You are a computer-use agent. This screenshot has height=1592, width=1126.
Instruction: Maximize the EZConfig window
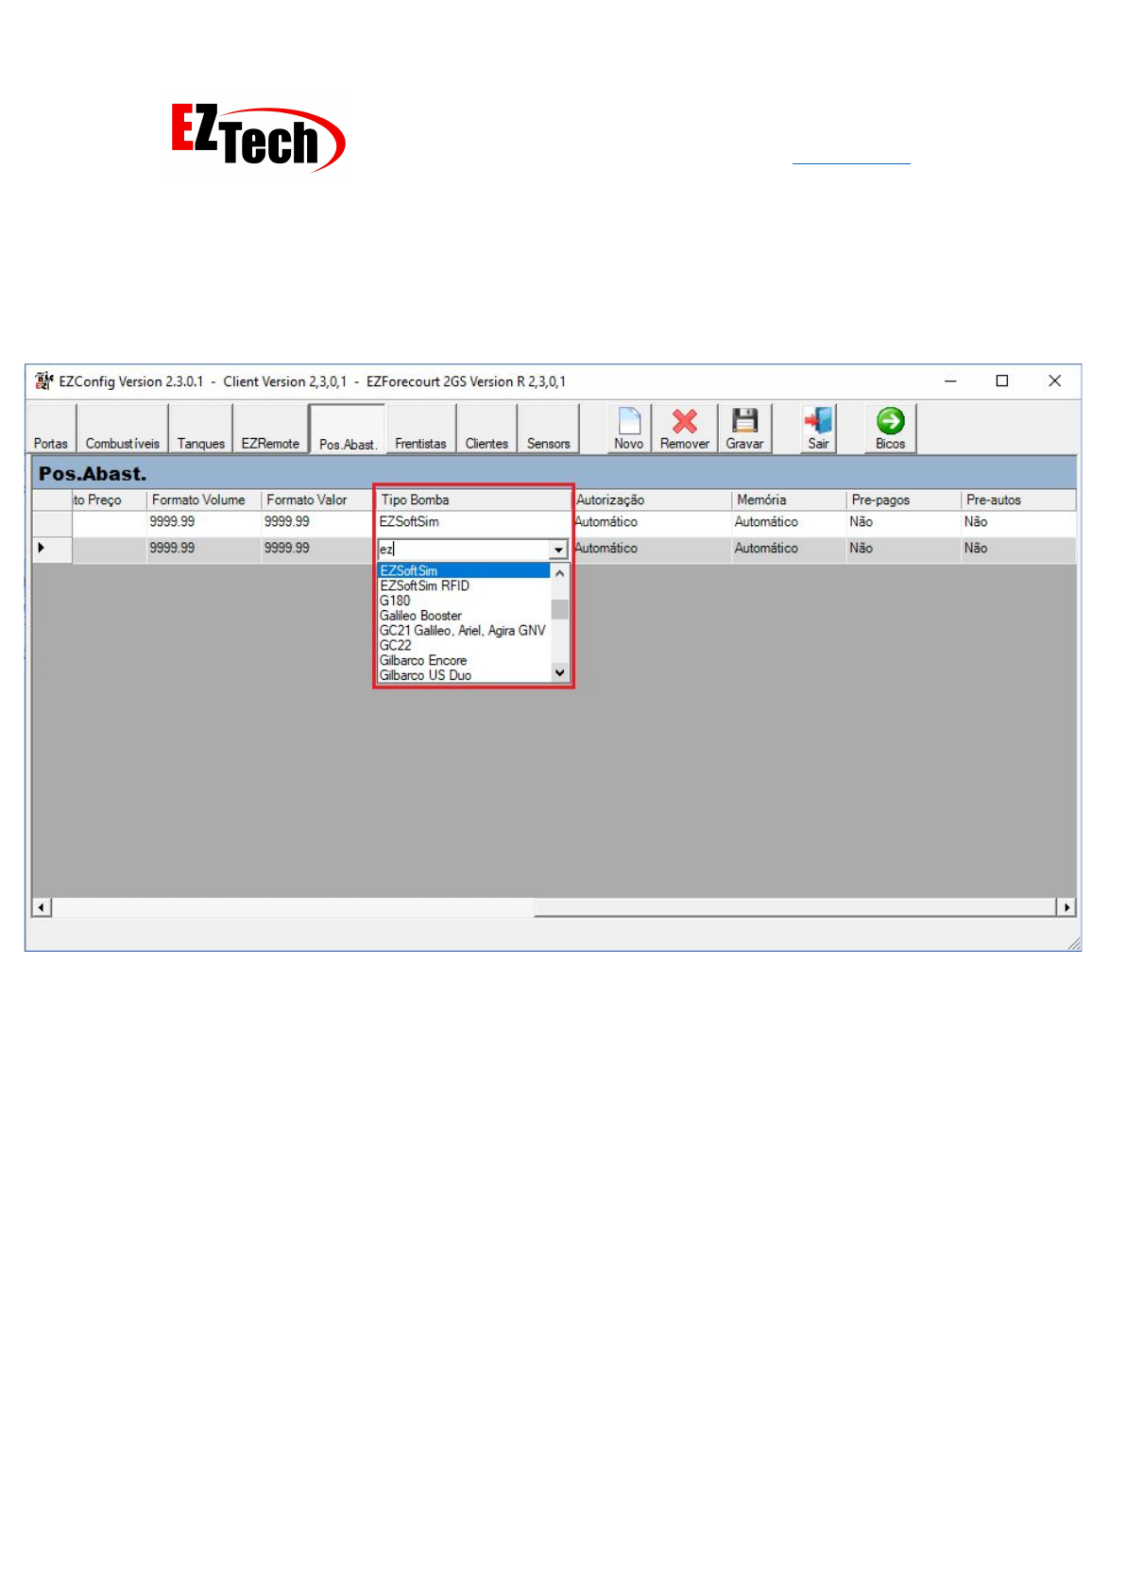[1002, 381]
